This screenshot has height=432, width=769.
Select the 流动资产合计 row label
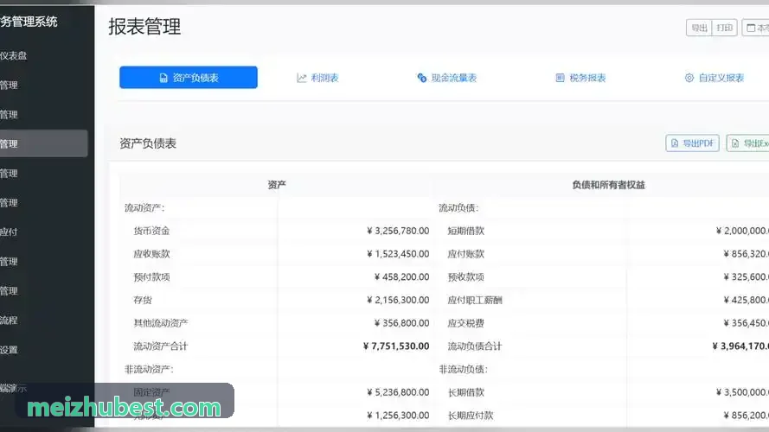tap(161, 346)
